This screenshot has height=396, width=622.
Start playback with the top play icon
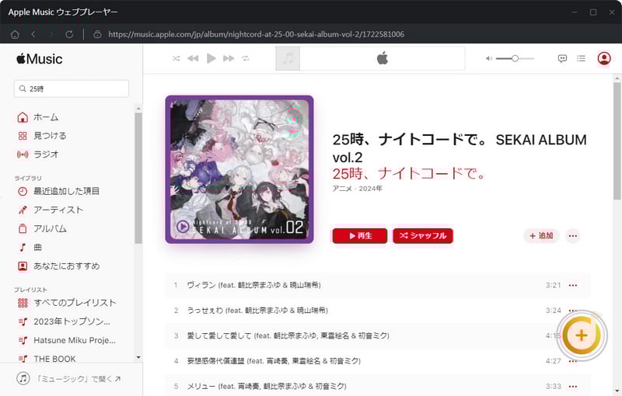pos(211,58)
